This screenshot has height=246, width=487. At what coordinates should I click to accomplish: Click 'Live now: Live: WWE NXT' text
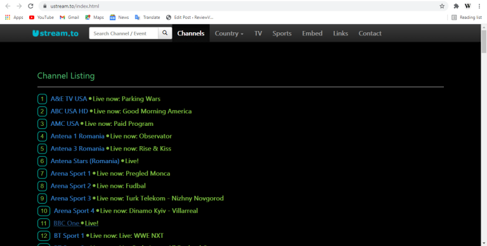tap(127, 236)
